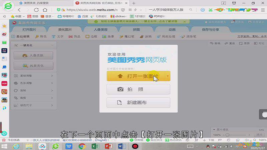Select the 魔幻笔 magic pen tool
The width and height of the screenshot is (267, 150).
(127, 37)
